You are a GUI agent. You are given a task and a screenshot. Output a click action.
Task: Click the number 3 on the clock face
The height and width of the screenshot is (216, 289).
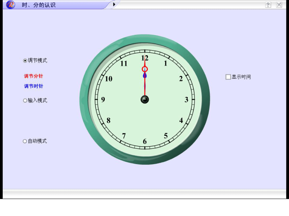pyautogui.click(x=187, y=100)
